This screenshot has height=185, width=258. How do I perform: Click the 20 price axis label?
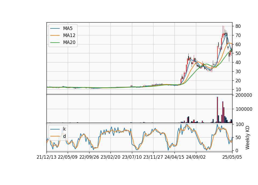pyautogui.click(x=238, y=81)
